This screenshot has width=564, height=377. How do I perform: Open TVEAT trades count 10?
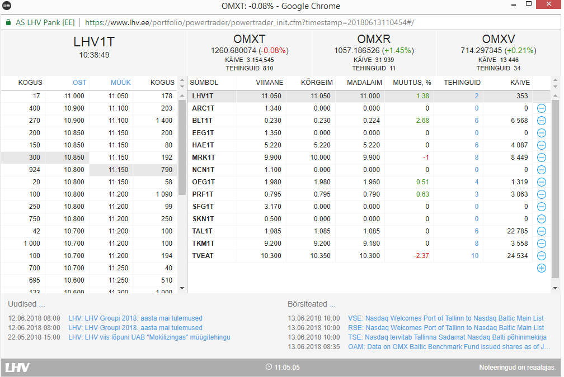[475, 256]
